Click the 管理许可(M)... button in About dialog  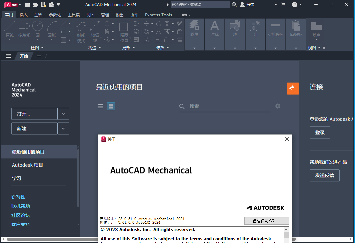tap(266, 221)
